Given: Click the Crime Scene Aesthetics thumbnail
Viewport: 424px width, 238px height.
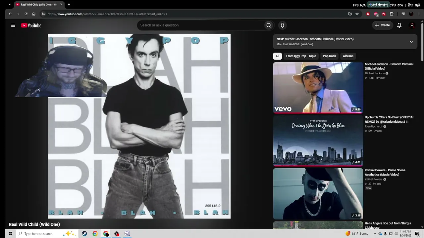Looking at the screenshot, I should click(318, 194).
